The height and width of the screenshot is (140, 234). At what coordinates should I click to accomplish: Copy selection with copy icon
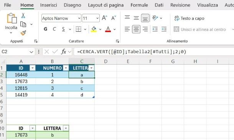23,24
